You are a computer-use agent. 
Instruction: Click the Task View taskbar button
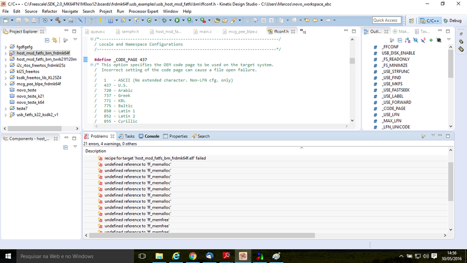click(x=143, y=256)
